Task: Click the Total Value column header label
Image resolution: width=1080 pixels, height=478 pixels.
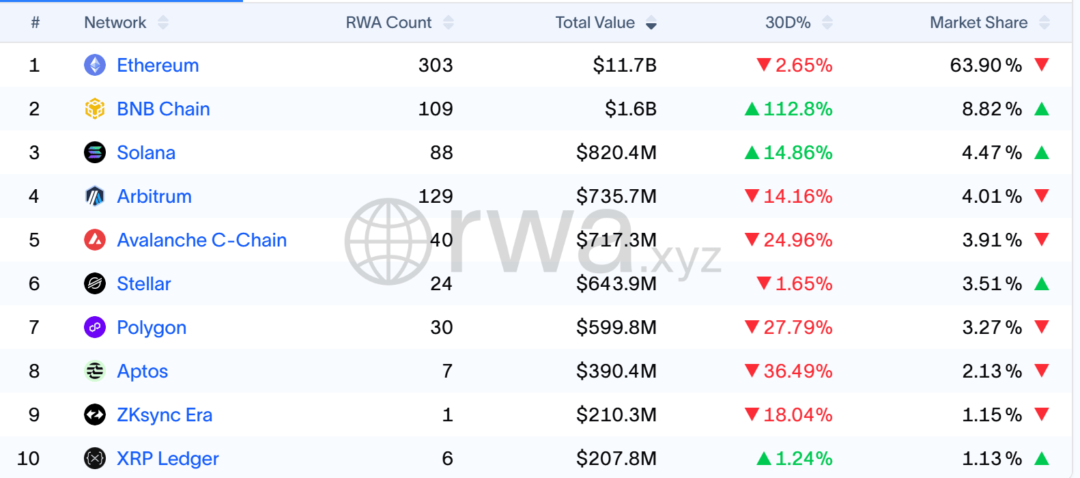Action: (x=595, y=23)
